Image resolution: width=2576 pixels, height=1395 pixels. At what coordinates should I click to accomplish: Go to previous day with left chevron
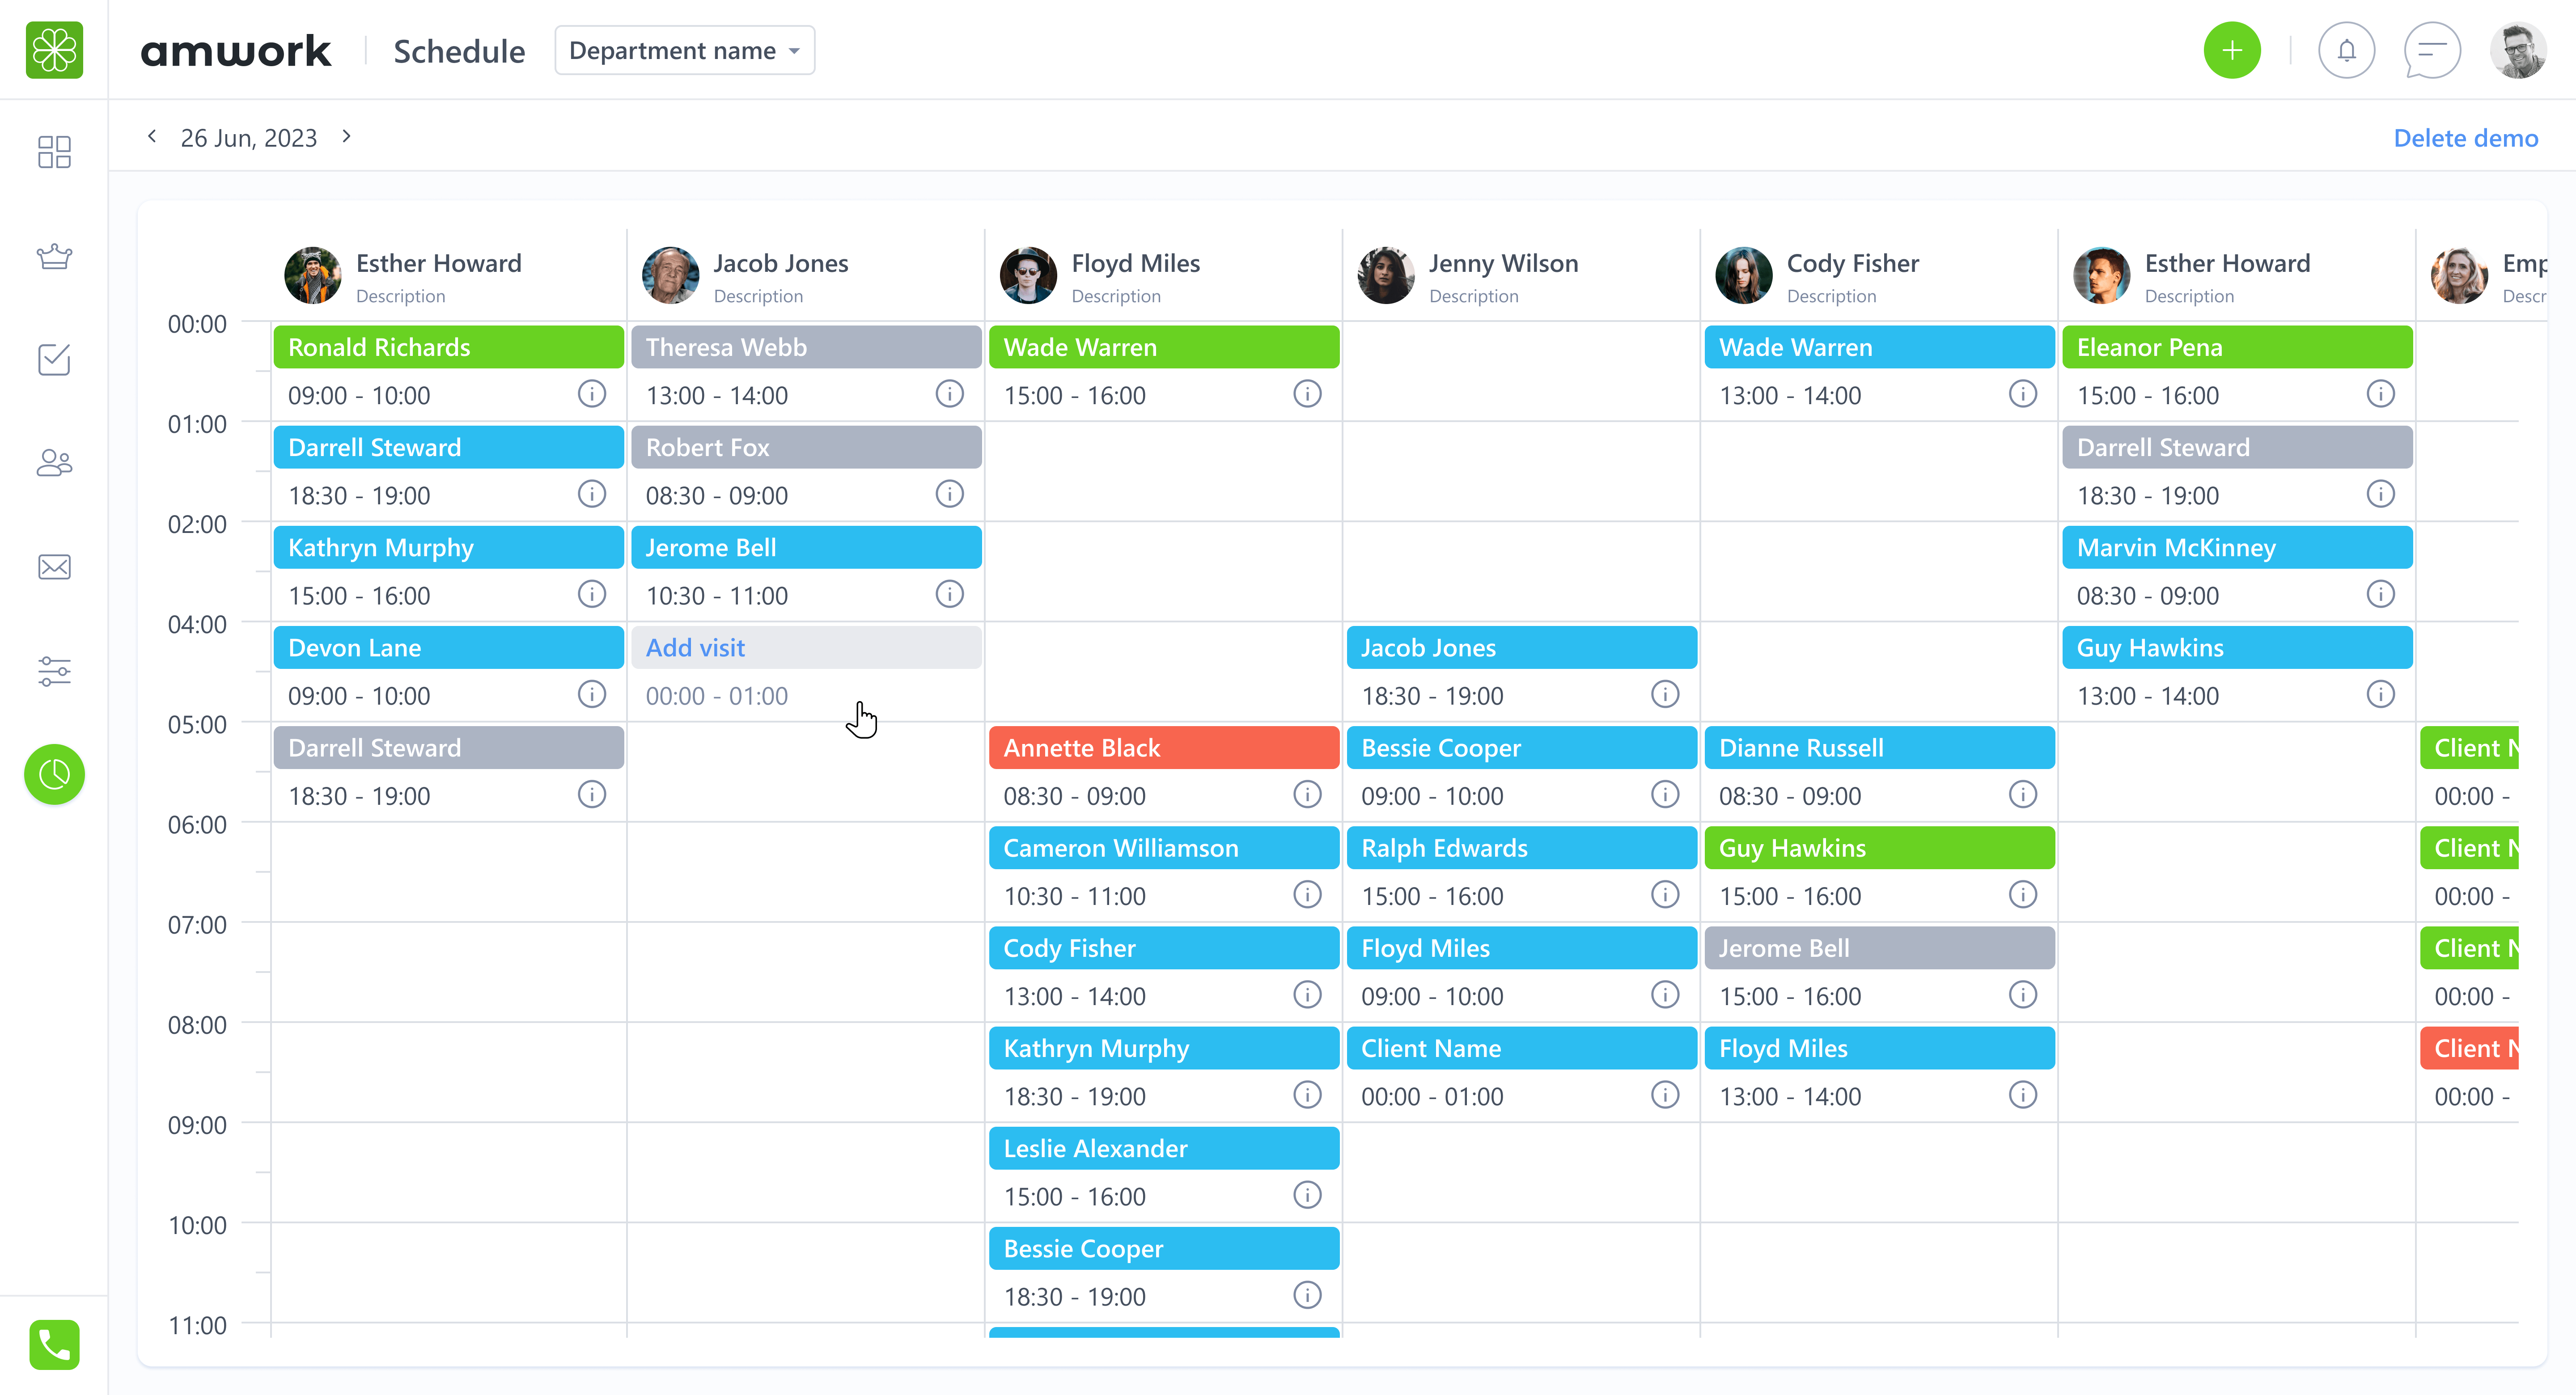pyautogui.click(x=152, y=136)
